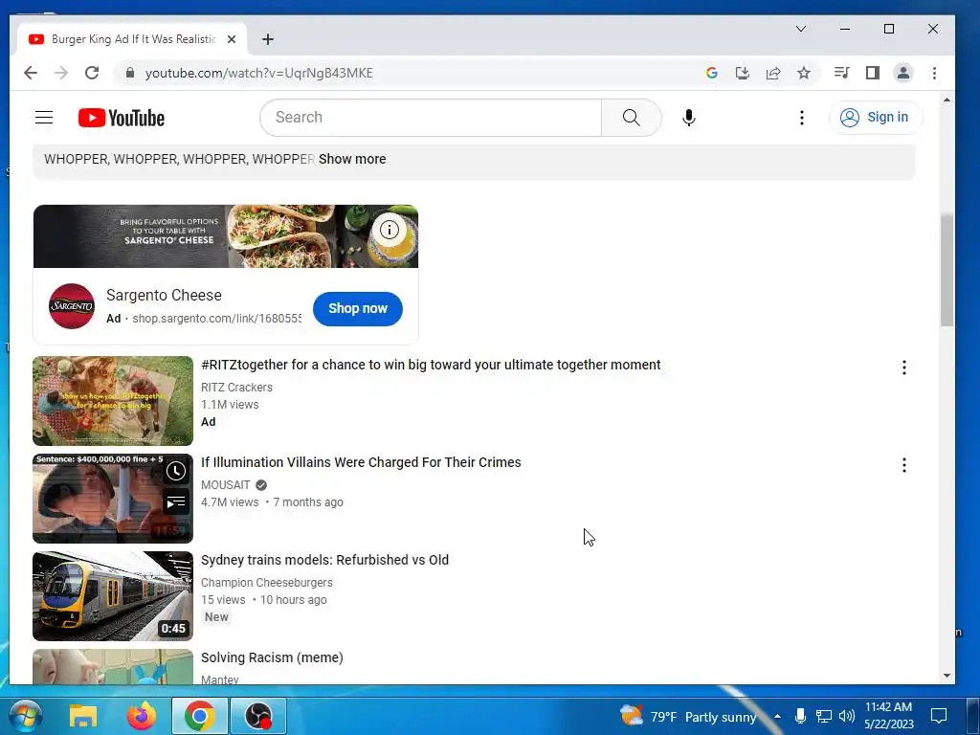Add Illumination Villains video to queue

click(x=176, y=501)
